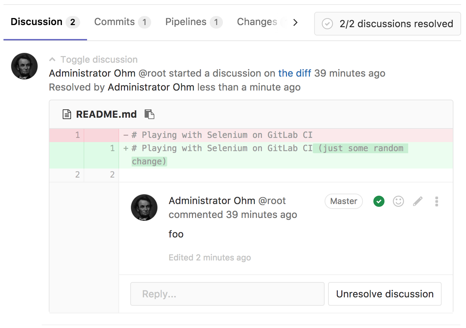Open more actions menu for the comment
Image resolution: width=466 pixels, height=328 pixels.
[x=436, y=201]
